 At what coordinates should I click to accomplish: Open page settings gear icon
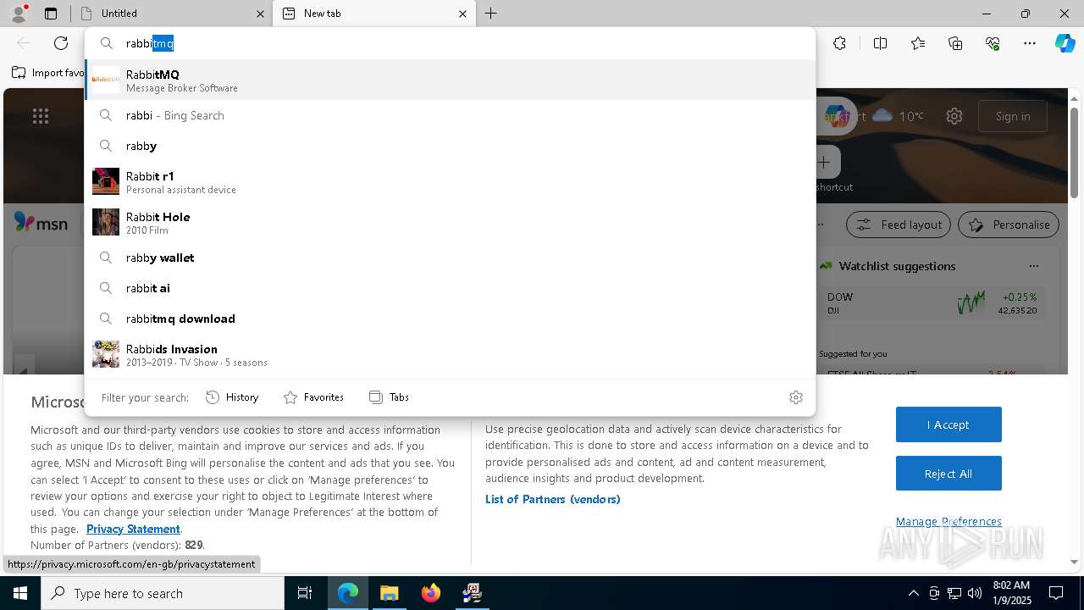pos(954,116)
